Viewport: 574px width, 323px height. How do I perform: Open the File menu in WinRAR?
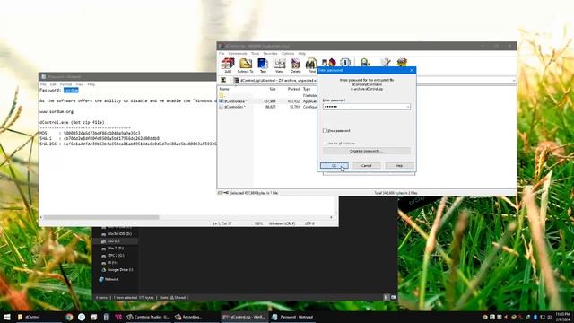pos(222,54)
